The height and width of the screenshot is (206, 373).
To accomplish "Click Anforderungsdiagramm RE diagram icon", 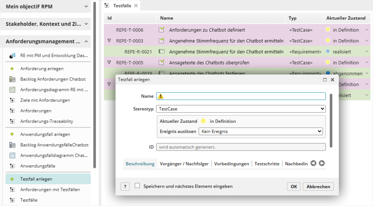I will 12,90.
